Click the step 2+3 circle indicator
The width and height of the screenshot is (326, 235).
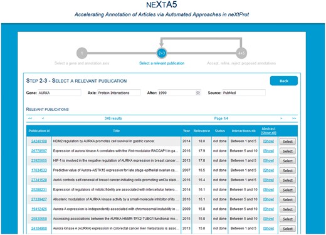coord(162,53)
